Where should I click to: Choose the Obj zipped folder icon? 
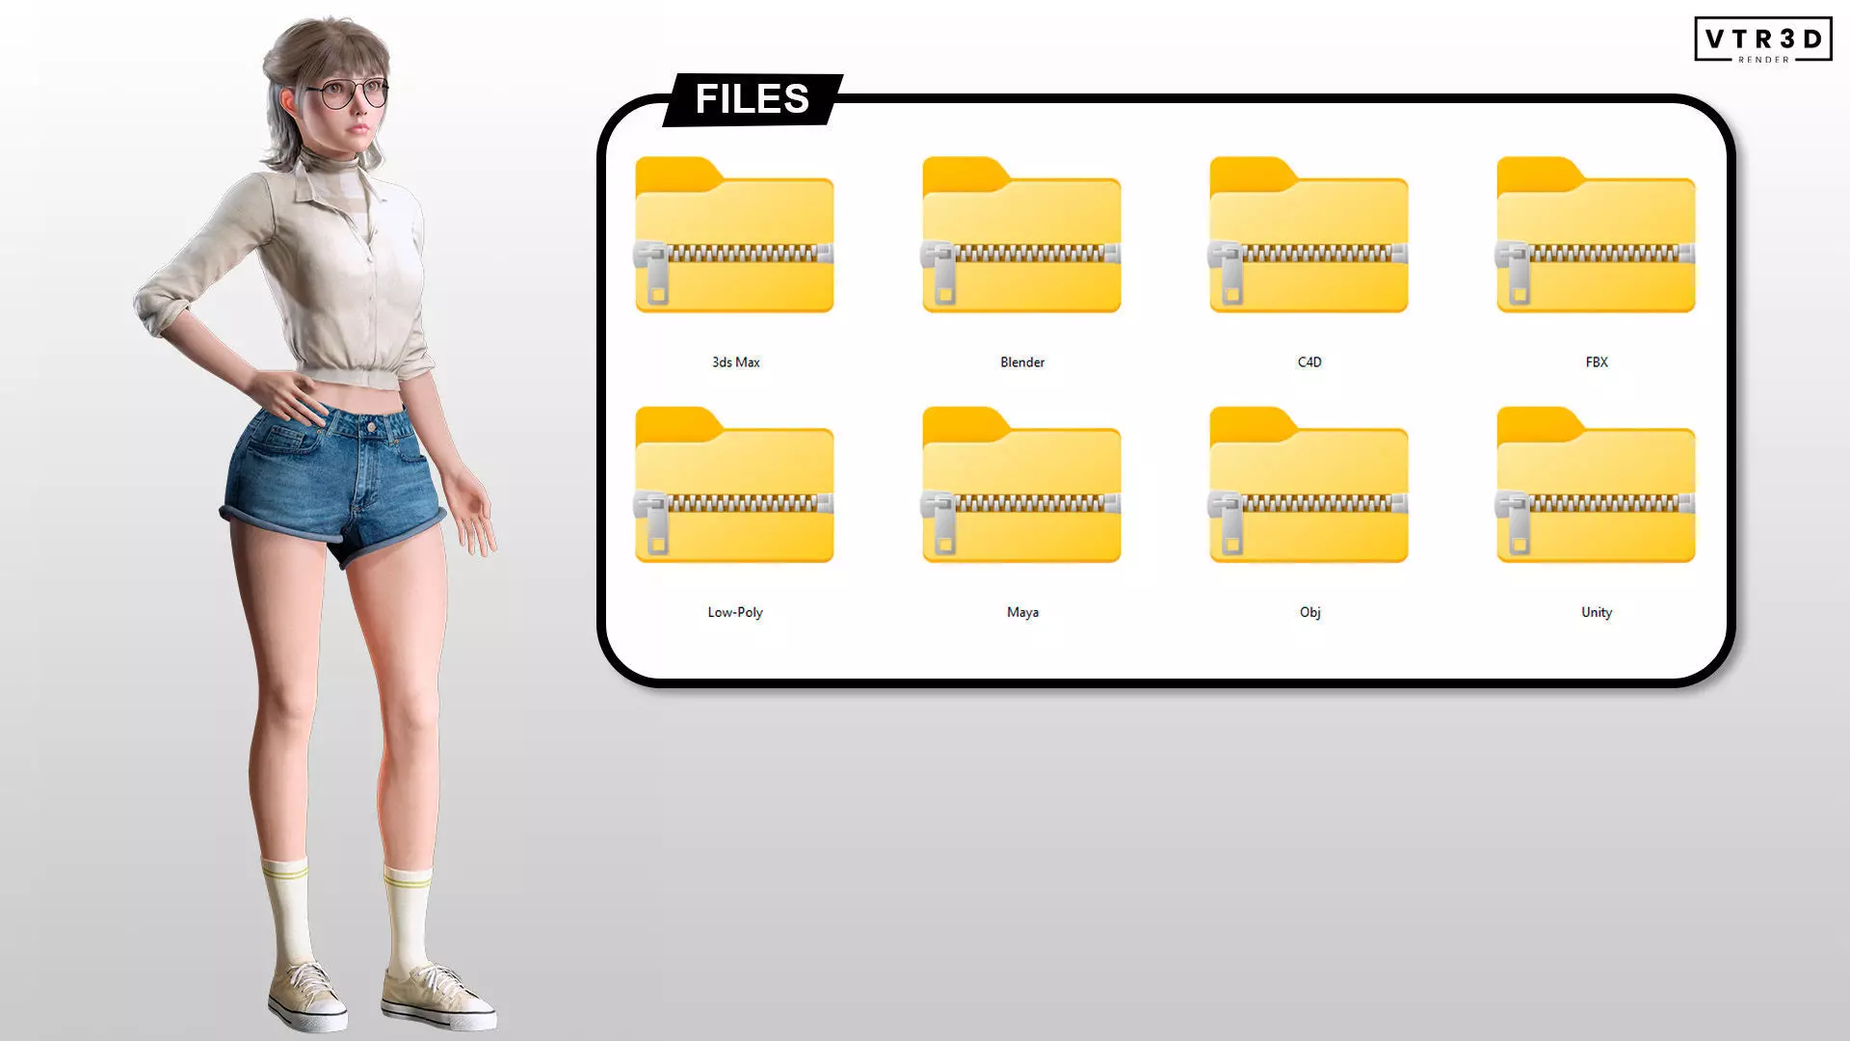(x=1308, y=485)
